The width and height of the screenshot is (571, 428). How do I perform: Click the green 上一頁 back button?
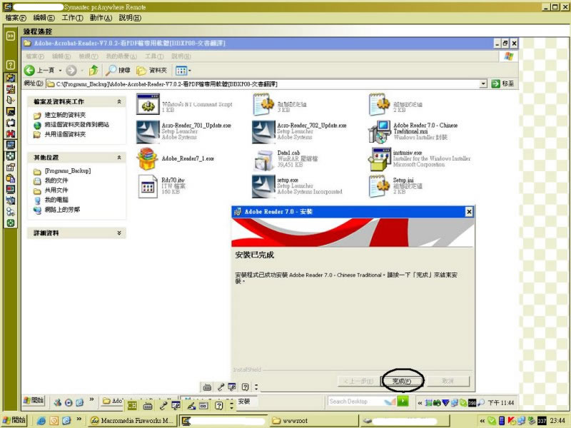(x=39, y=70)
